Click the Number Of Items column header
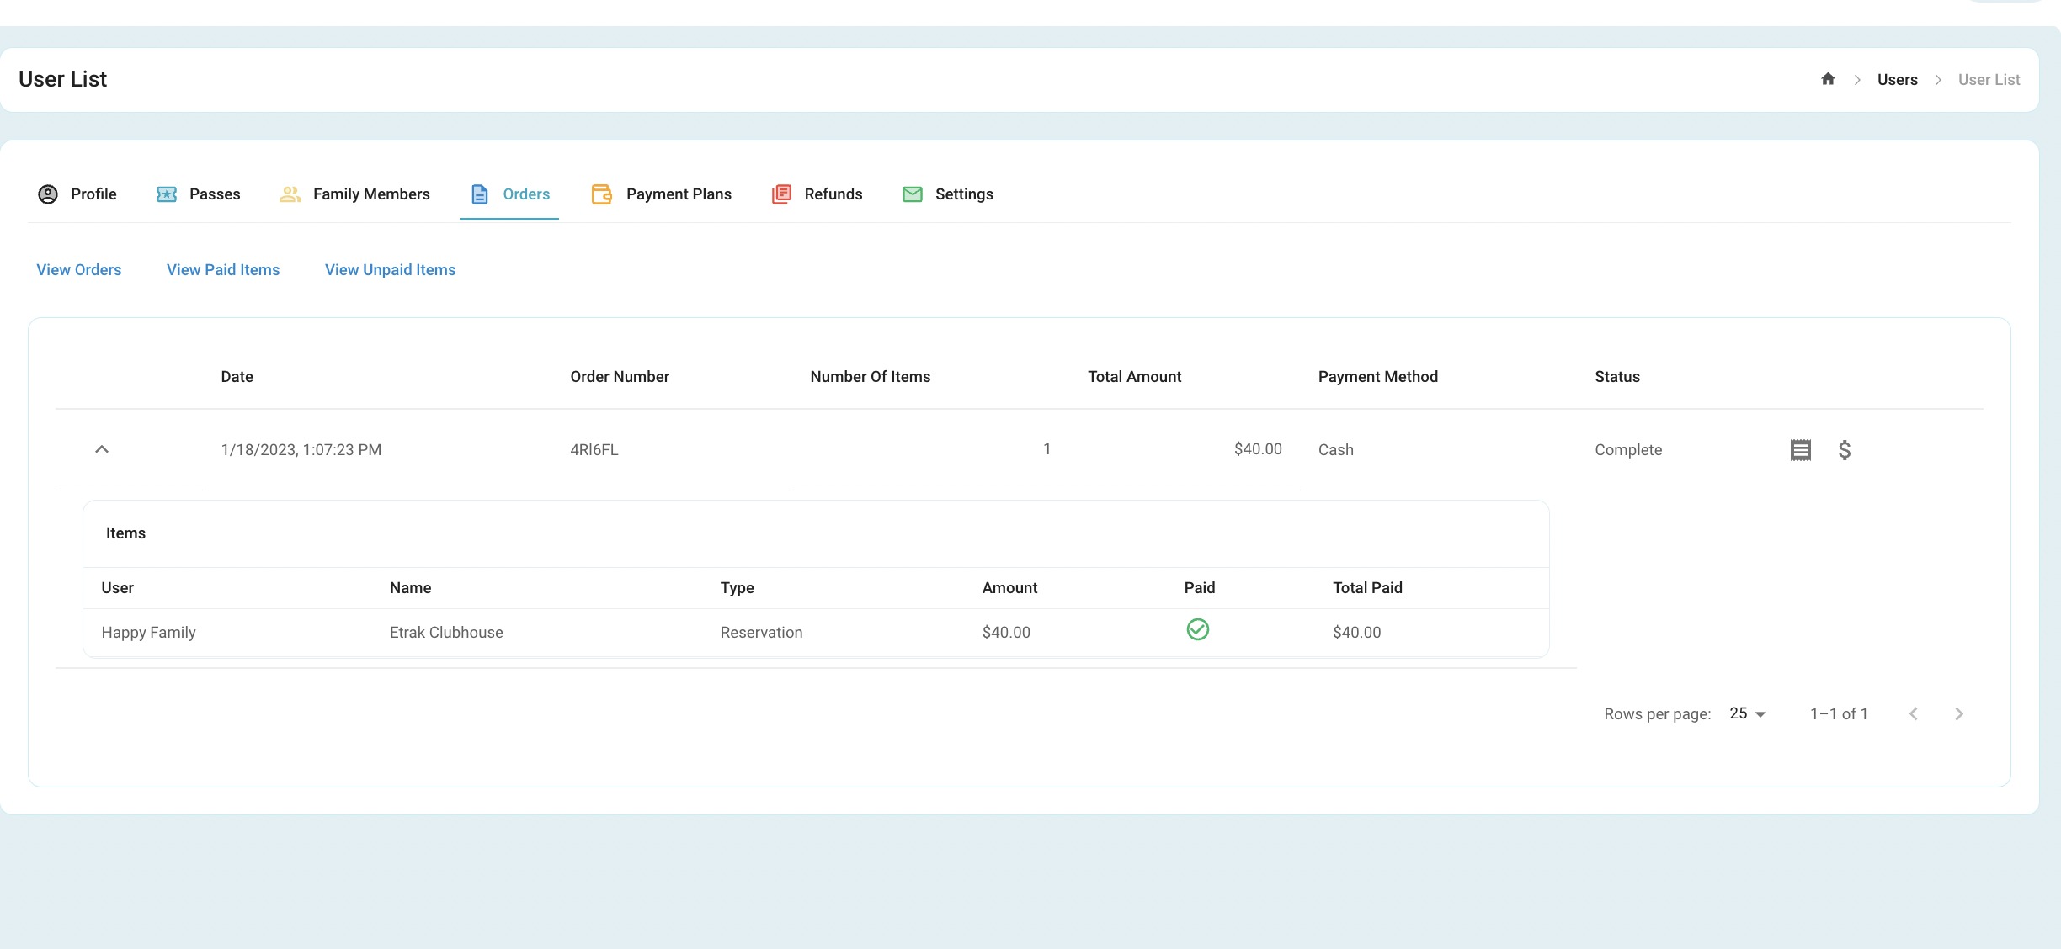2061x949 pixels. [x=871, y=377]
